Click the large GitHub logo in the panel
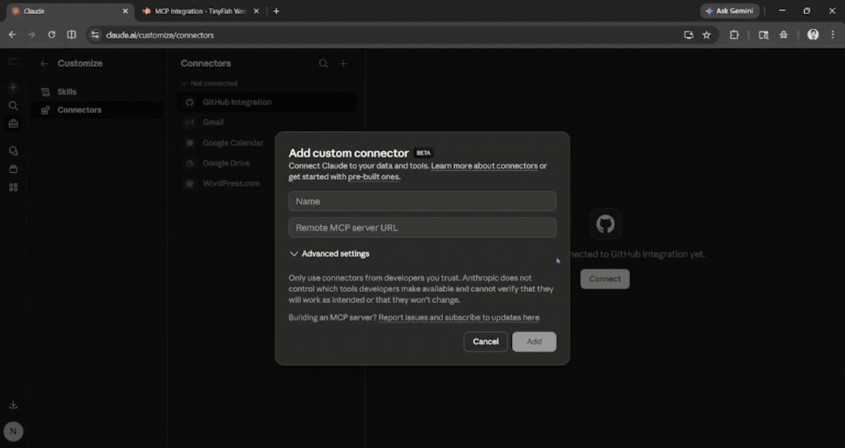The height and width of the screenshot is (448, 845). point(604,224)
